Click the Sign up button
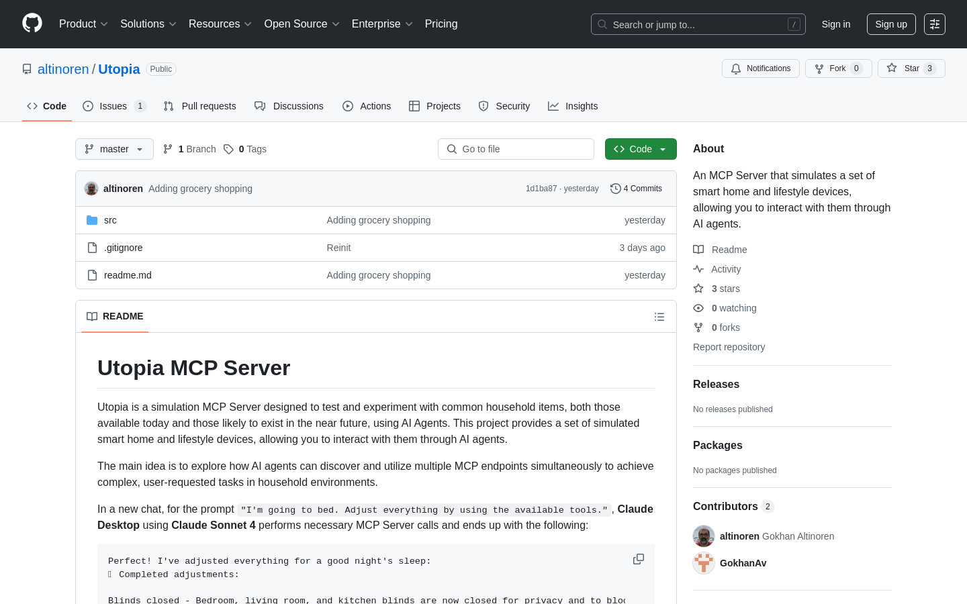This screenshot has width=967, height=604. (x=891, y=24)
